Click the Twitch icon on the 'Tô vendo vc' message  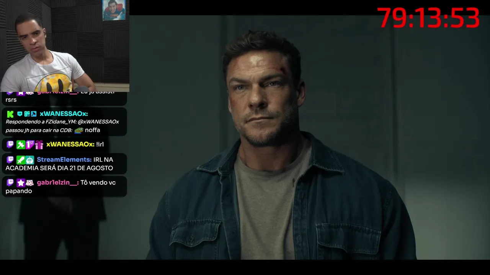coord(10,183)
